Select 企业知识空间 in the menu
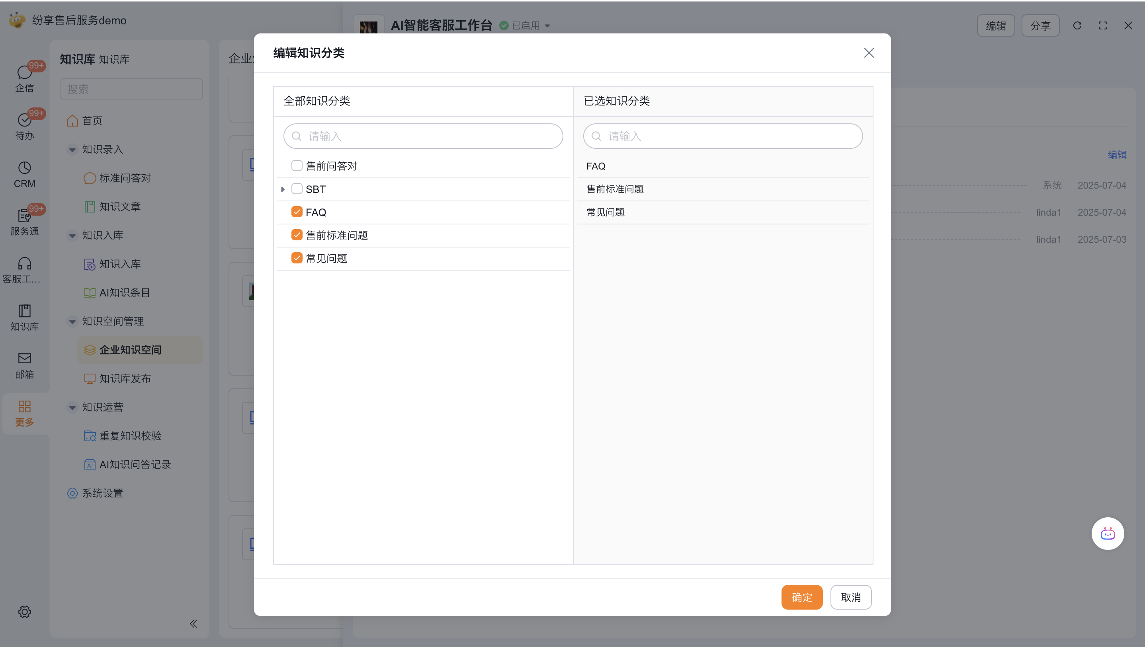Image resolution: width=1145 pixels, height=647 pixels. [130, 350]
